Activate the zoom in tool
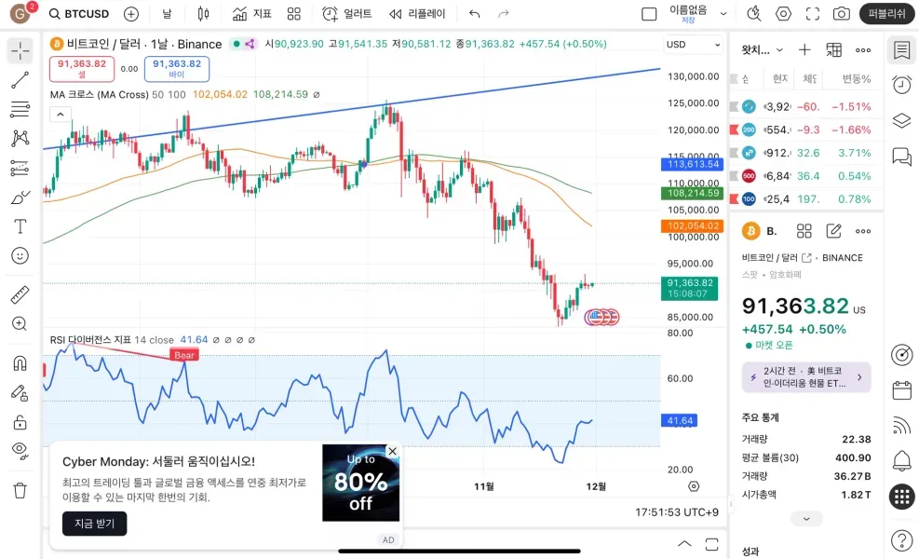Image resolution: width=919 pixels, height=559 pixels. point(20,324)
